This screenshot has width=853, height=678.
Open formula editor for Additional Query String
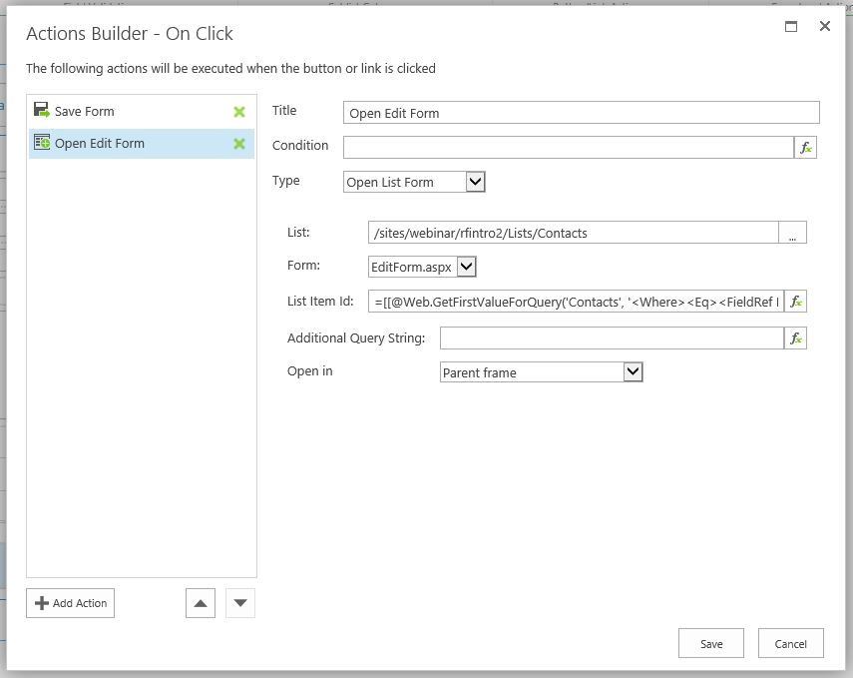click(795, 339)
